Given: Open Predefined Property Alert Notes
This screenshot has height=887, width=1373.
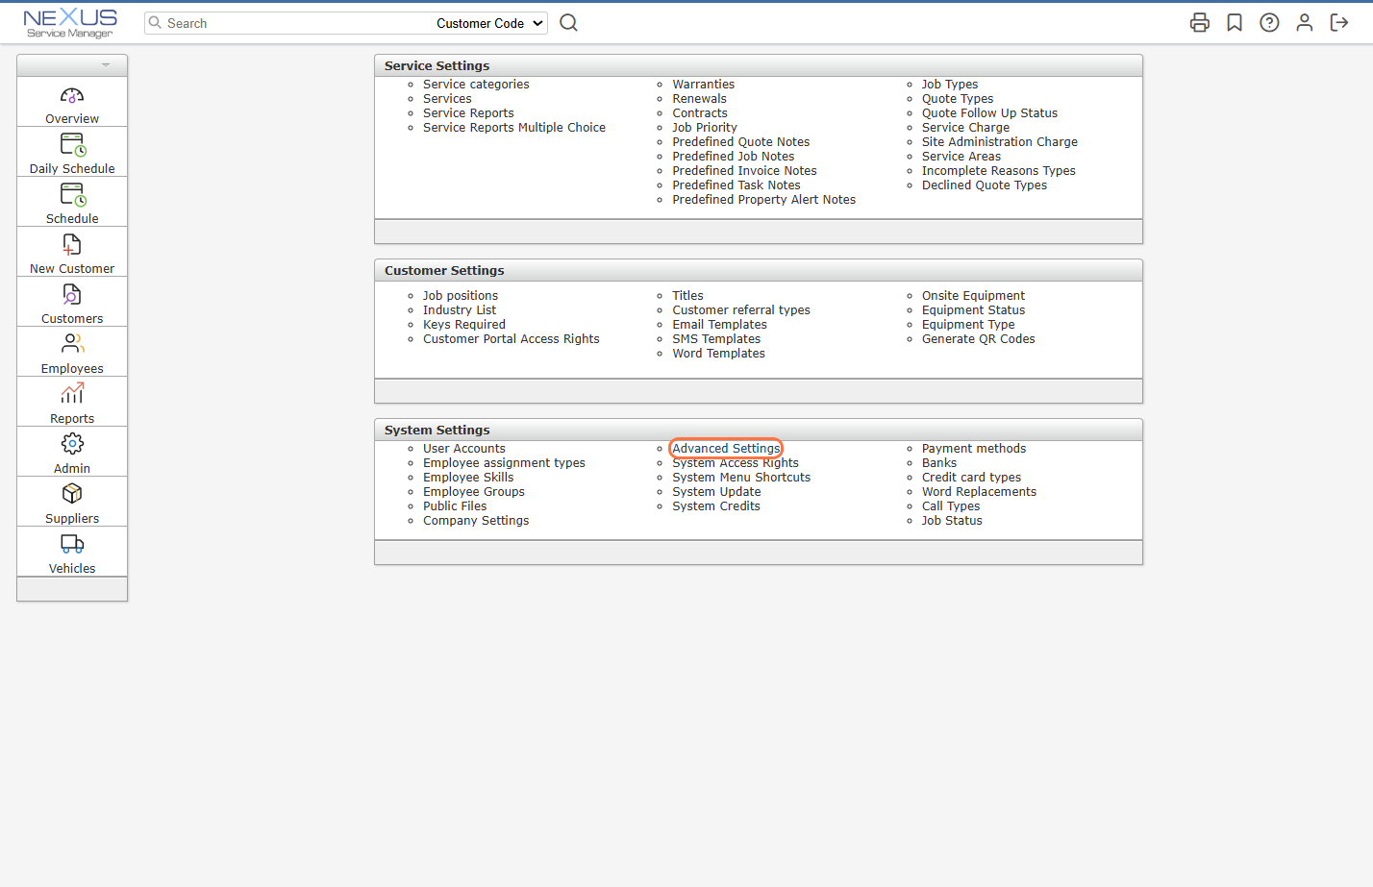Looking at the screenshot, I should (x=763, y=200).
